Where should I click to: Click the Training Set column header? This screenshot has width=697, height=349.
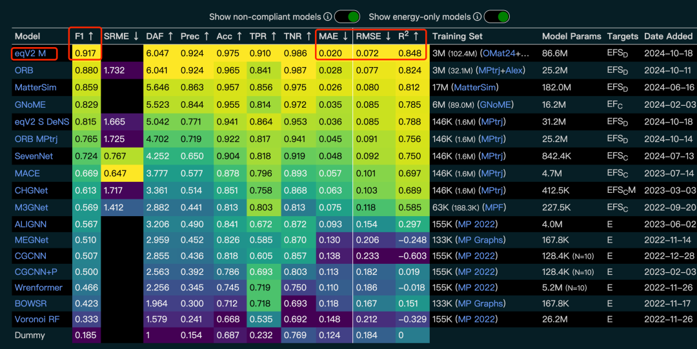(458, 36)
